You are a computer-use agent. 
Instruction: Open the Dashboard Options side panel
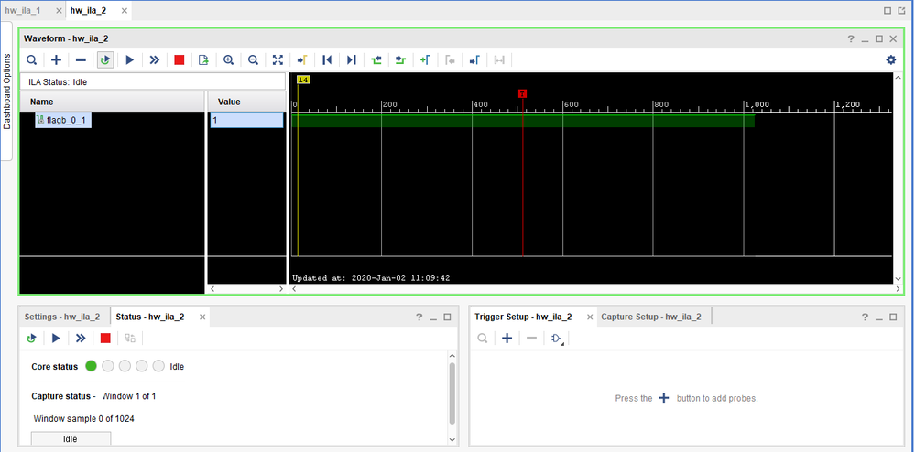click(x=6, y=91)
